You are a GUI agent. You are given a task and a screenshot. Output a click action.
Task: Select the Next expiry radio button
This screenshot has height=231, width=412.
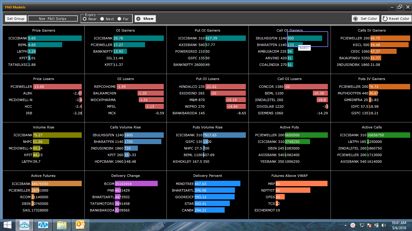coord(102,19)
